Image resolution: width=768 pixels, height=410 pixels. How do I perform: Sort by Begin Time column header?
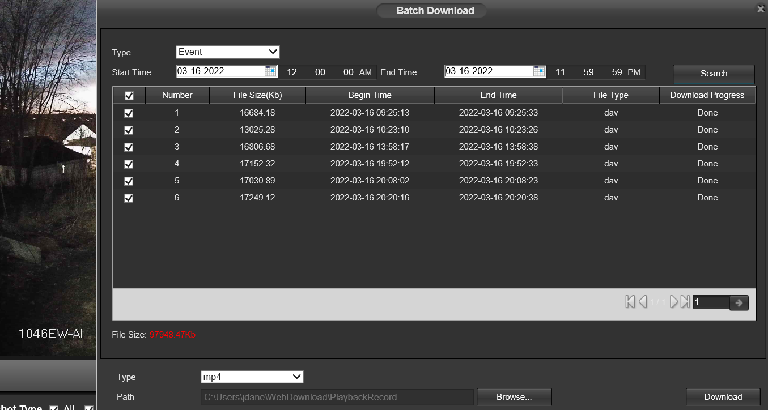pyautogui.click(x=370, y=95)
